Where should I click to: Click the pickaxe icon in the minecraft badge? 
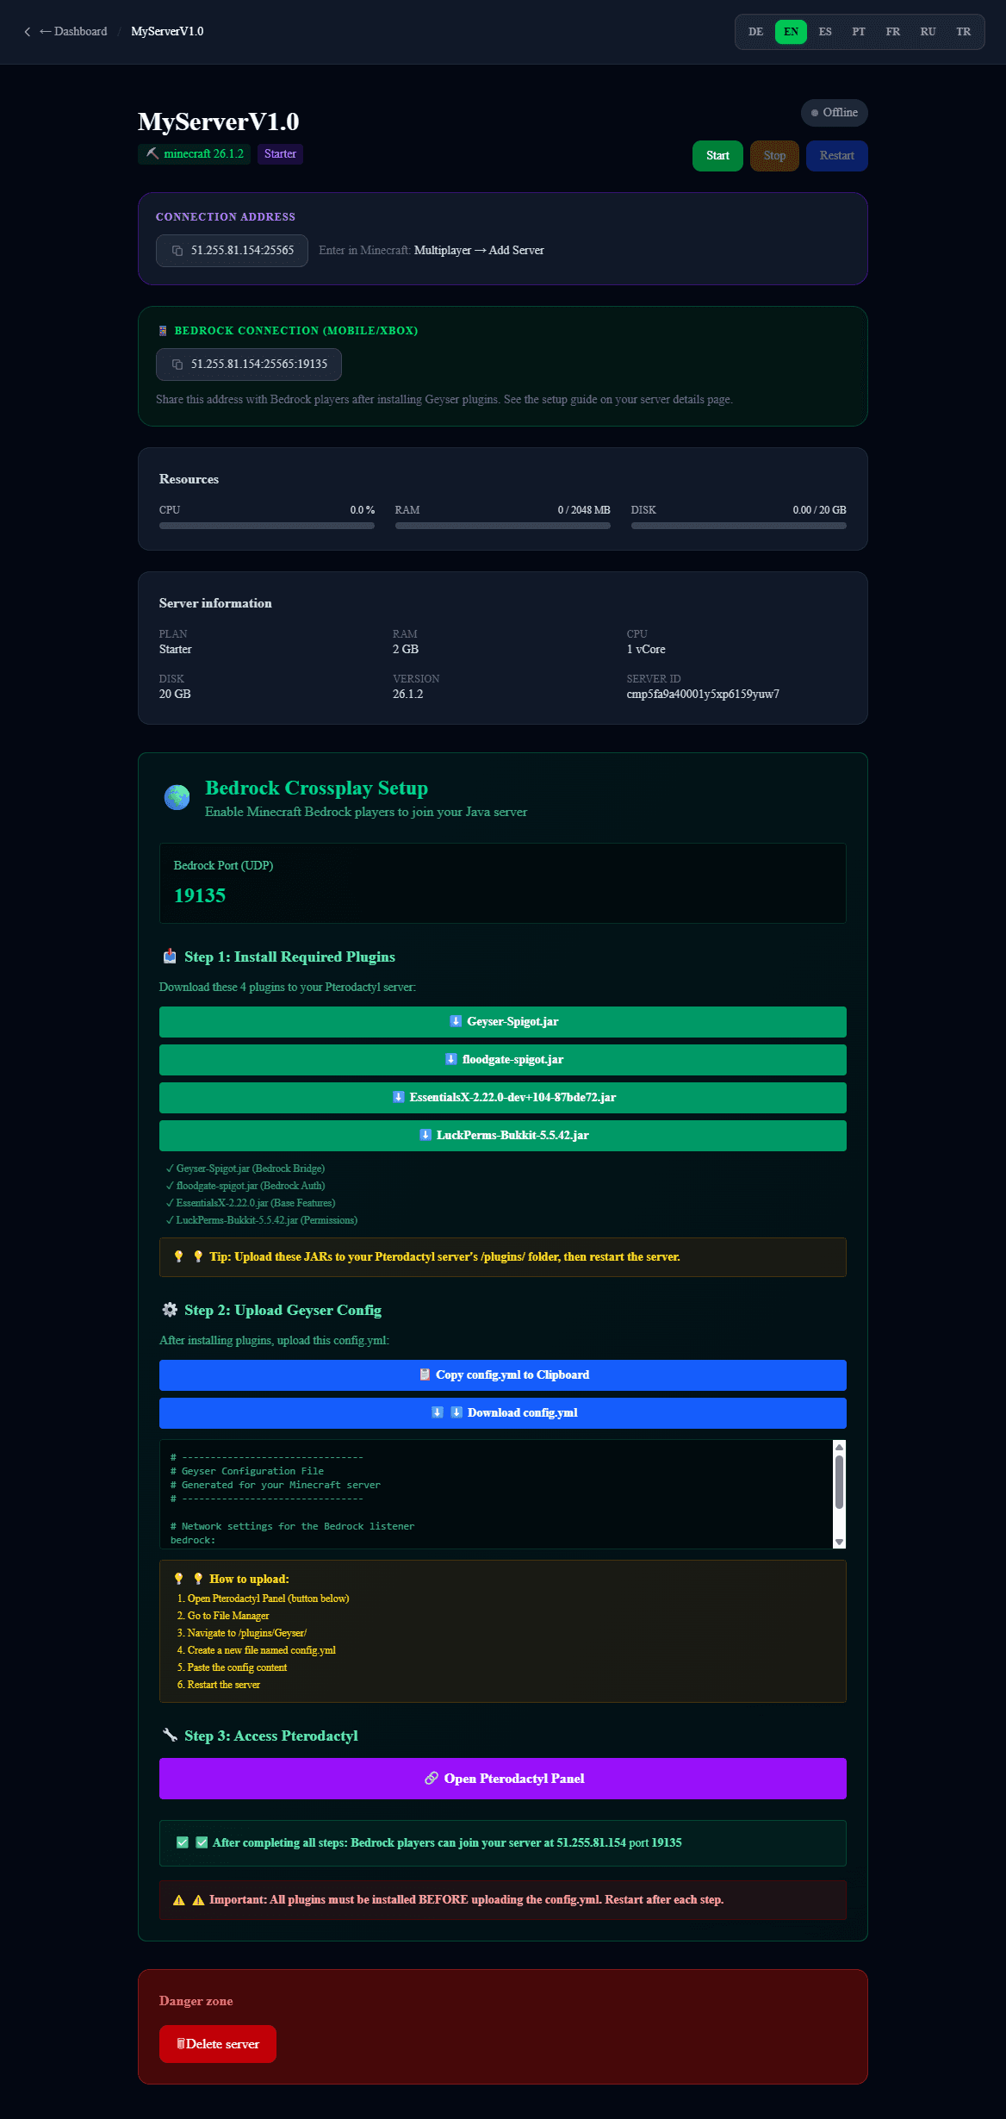click(152, 154)
